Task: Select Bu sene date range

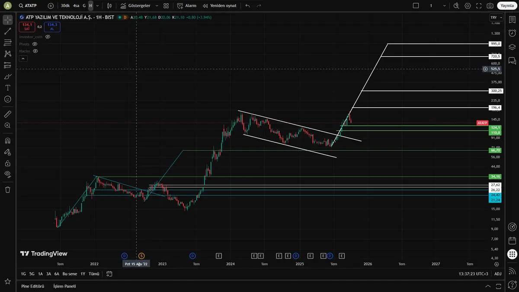Action: [70, 274]
